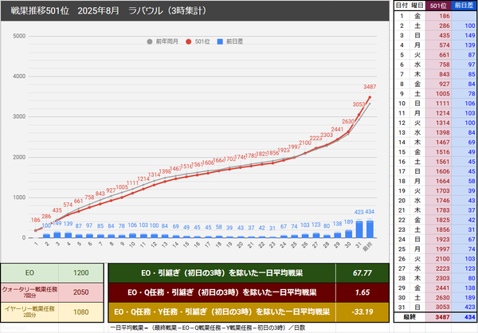Screen dimensions: 478x333
Task: Click table cell 149 in day 3 row
Action: [464, 35]
